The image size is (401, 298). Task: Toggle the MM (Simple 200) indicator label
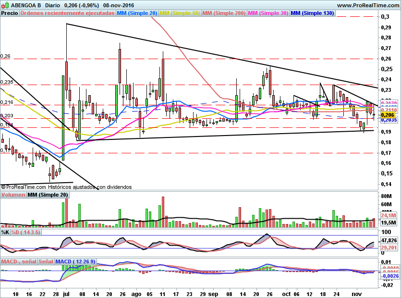pos(224,13)
